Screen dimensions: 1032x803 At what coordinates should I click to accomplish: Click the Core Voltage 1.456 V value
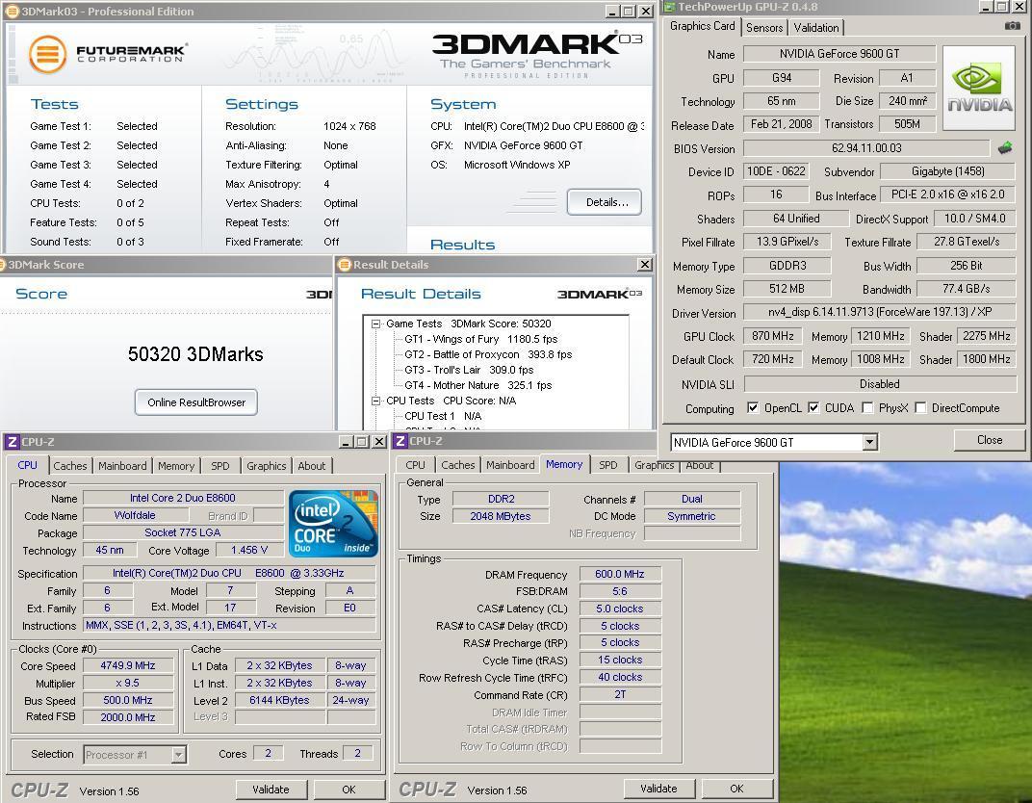tap(248, 550)
